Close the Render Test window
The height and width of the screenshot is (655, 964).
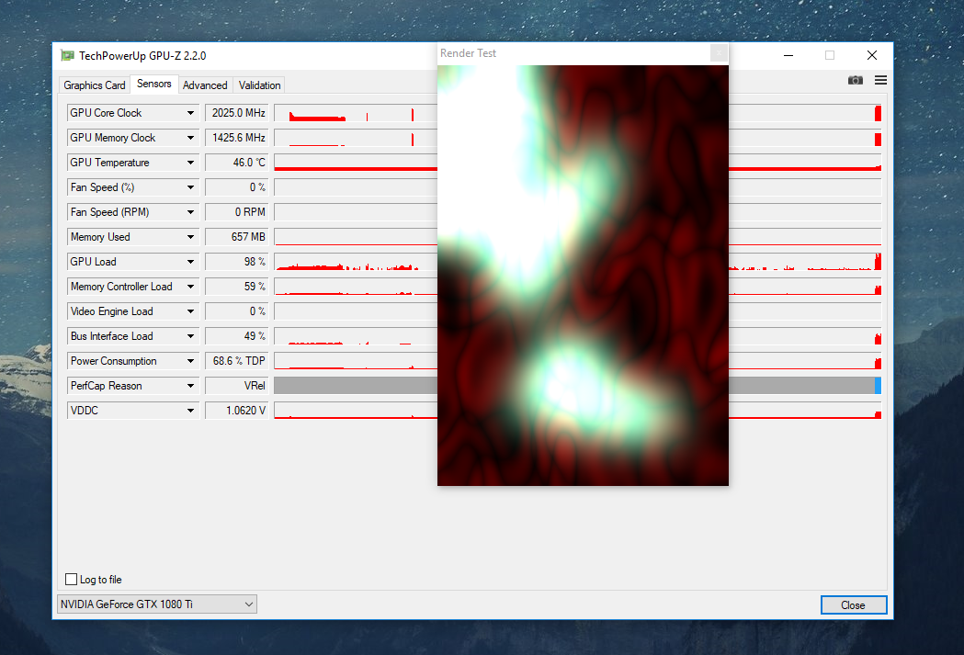coord(719,53)
